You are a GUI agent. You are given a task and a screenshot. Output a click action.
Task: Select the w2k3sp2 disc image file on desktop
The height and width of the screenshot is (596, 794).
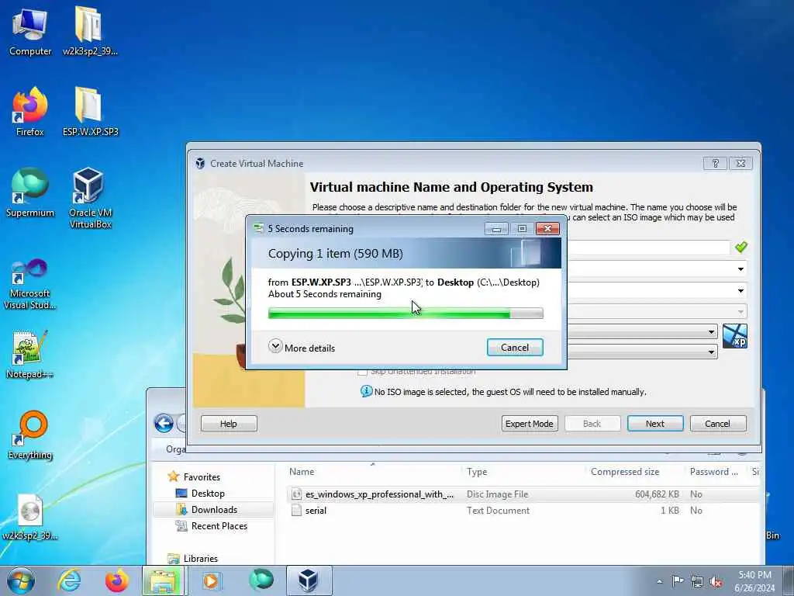30,517
